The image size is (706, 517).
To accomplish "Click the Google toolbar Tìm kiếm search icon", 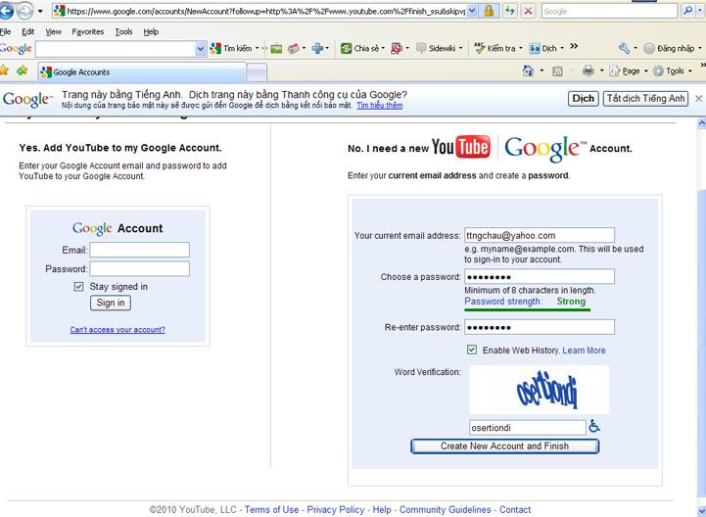I will click(215, 48).
